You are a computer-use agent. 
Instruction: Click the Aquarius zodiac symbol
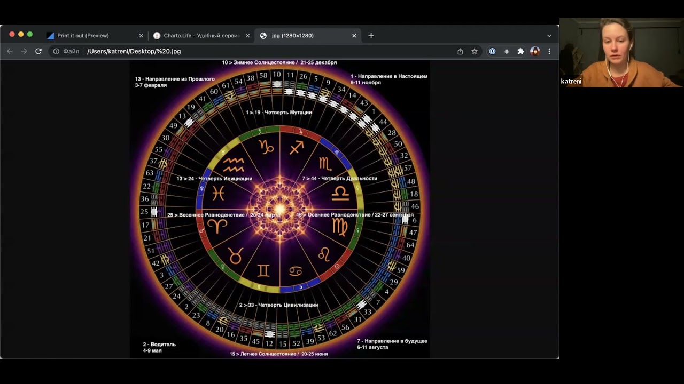click(234, 164)
